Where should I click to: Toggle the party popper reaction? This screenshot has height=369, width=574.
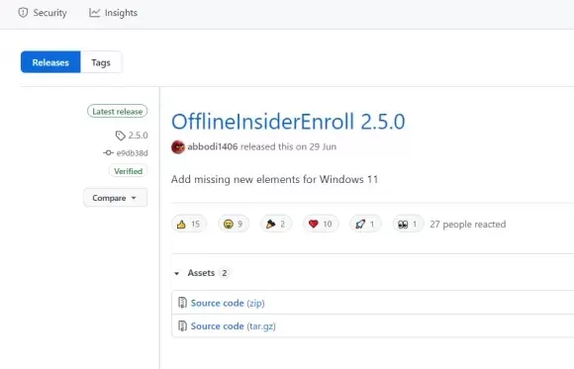click(276, 224)
